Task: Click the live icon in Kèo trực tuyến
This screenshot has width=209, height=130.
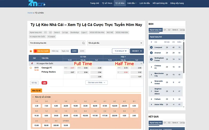Action: coord(36,51)
